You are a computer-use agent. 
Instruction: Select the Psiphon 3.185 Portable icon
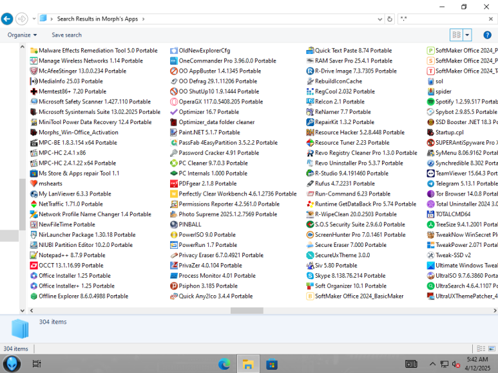point(174,286)
